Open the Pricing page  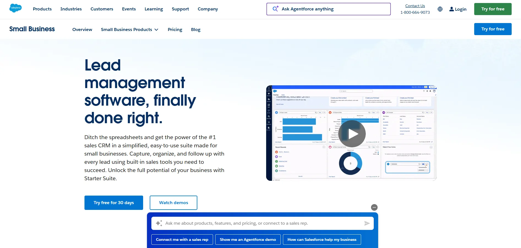point(175,30)
